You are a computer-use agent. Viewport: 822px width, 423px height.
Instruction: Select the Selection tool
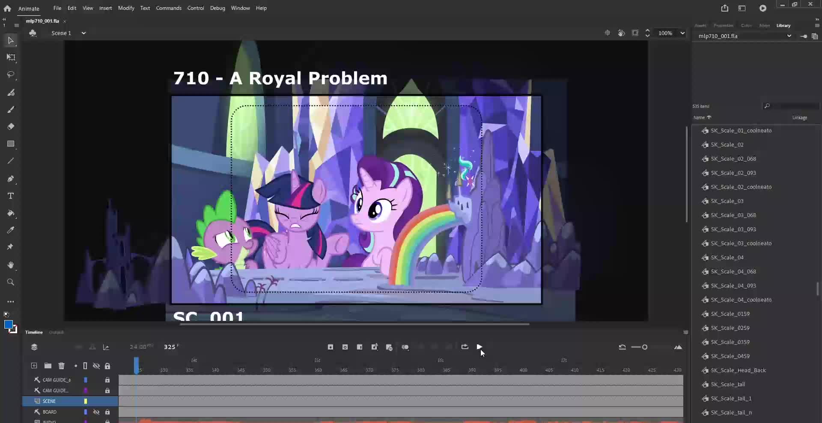click(x=10, y=40)
